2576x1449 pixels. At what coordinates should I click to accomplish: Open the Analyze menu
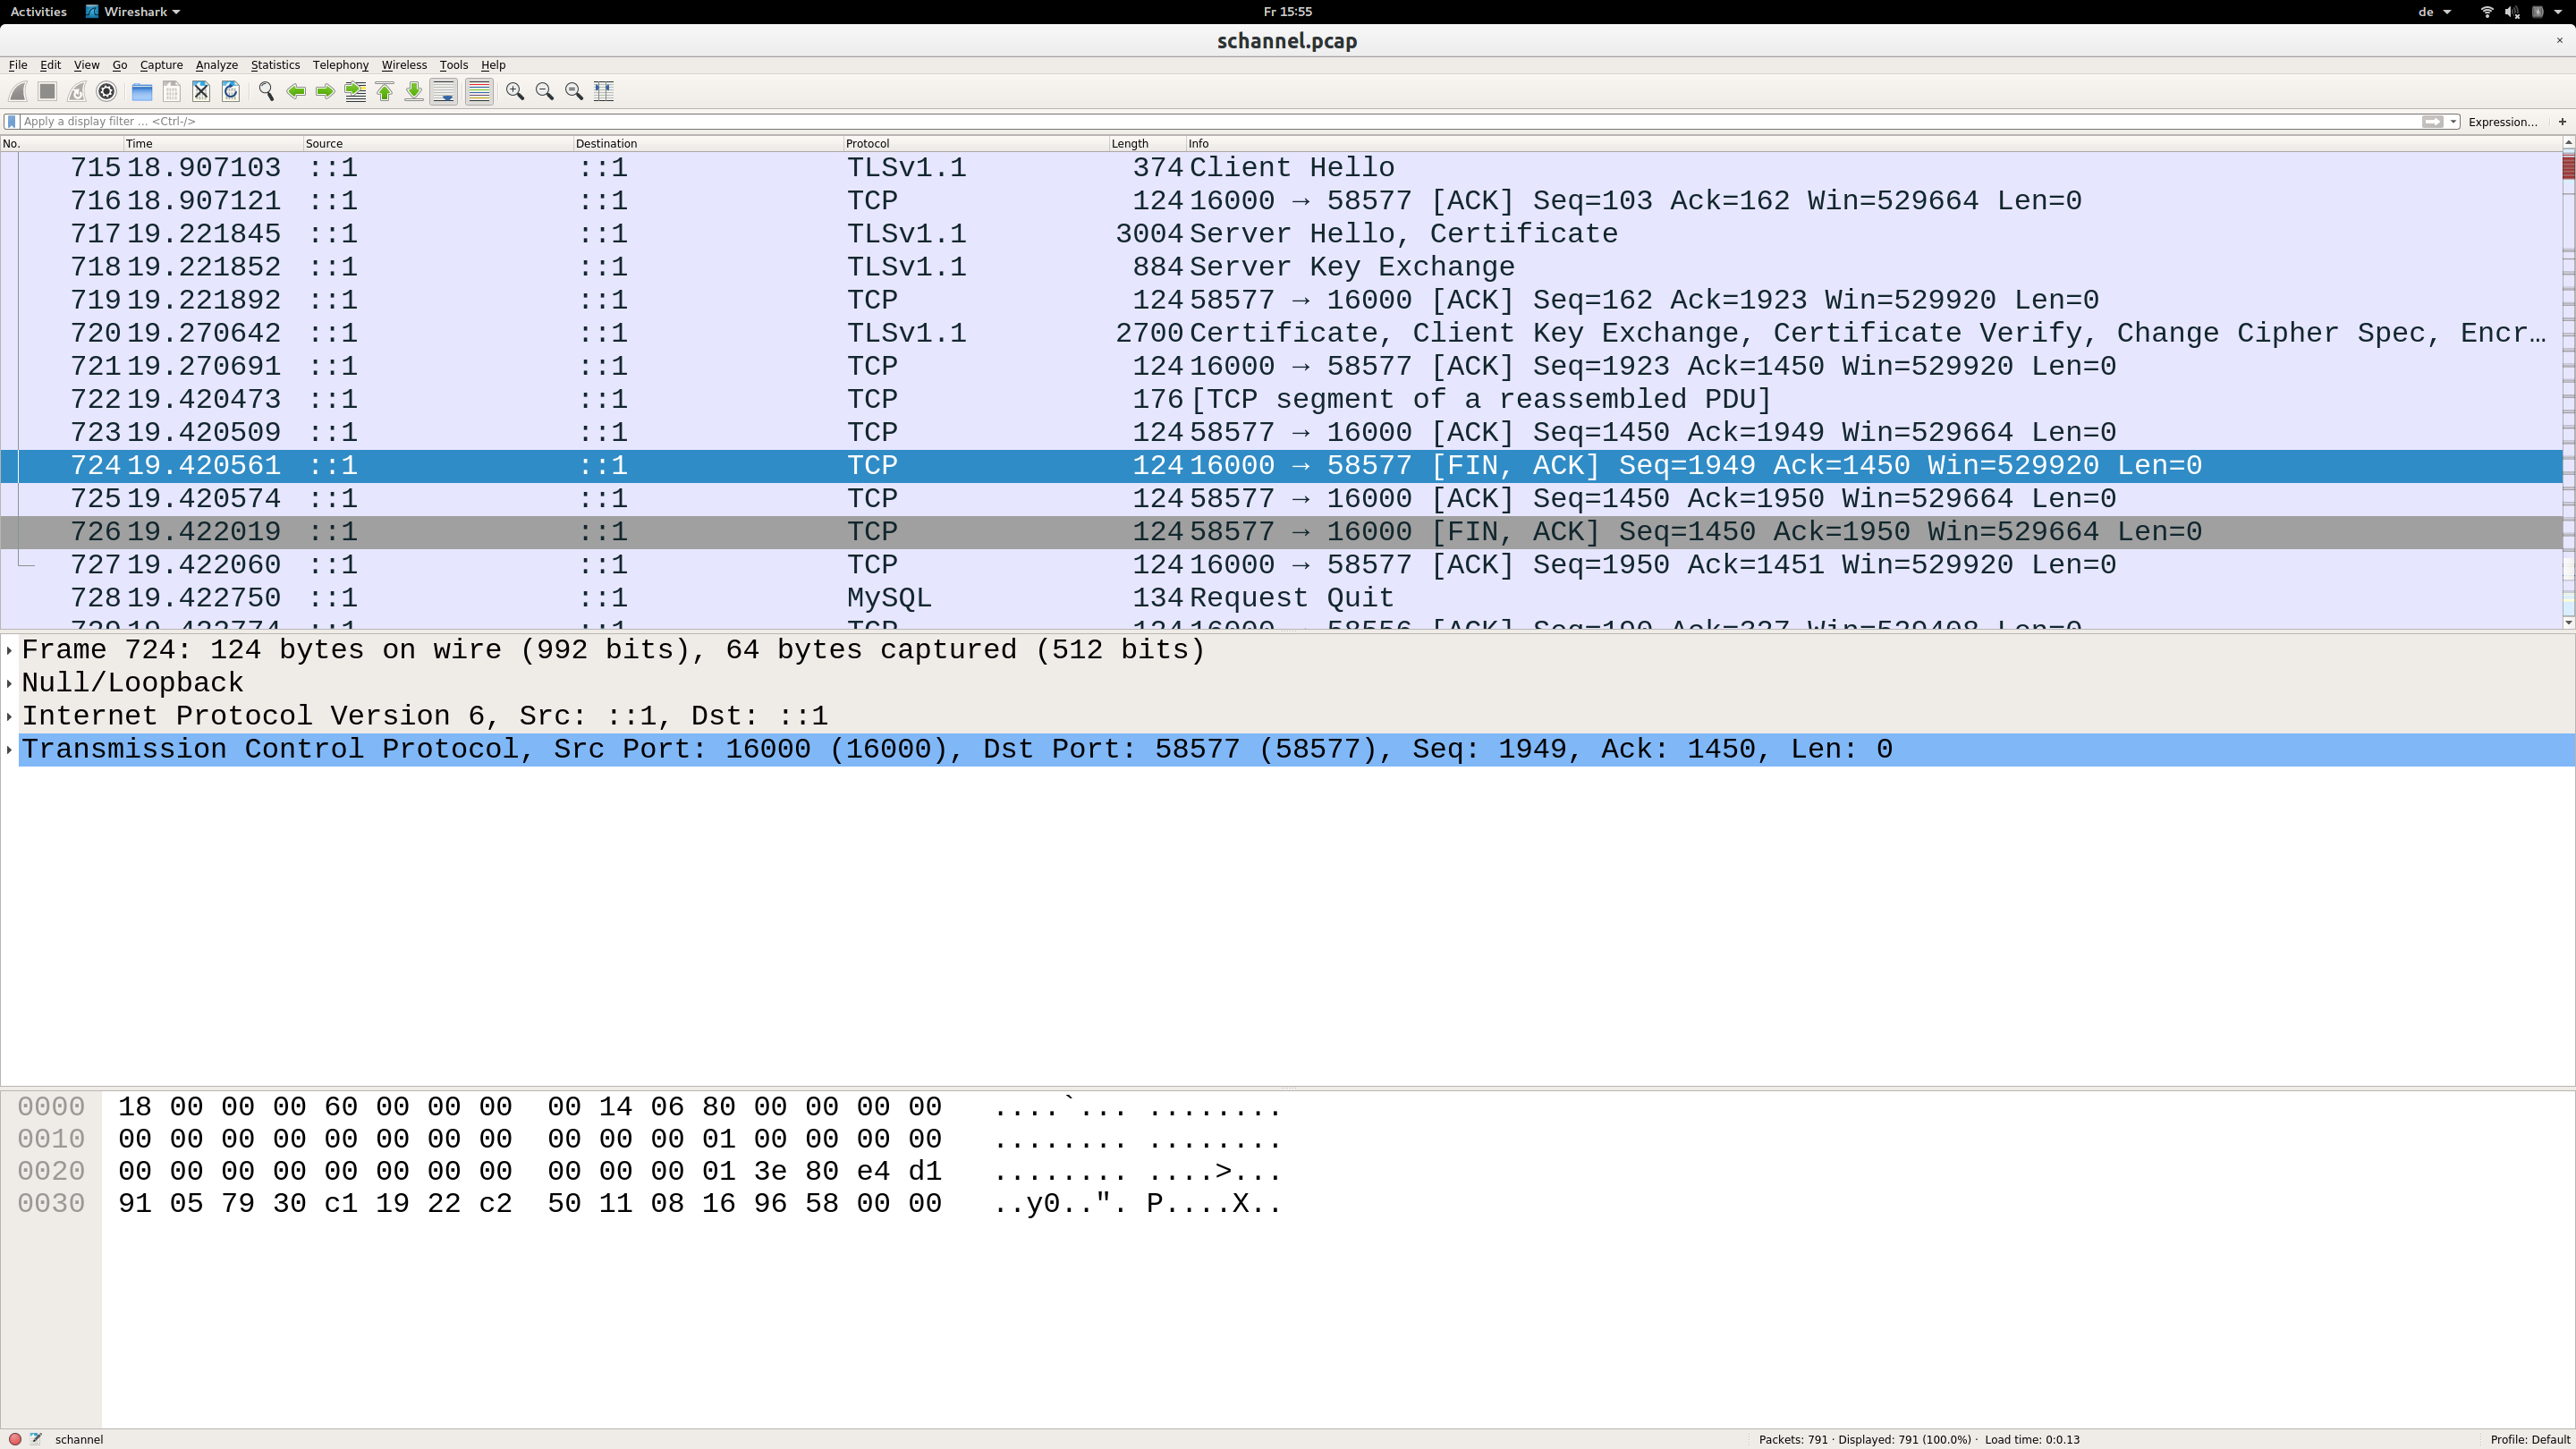(216, 65)
